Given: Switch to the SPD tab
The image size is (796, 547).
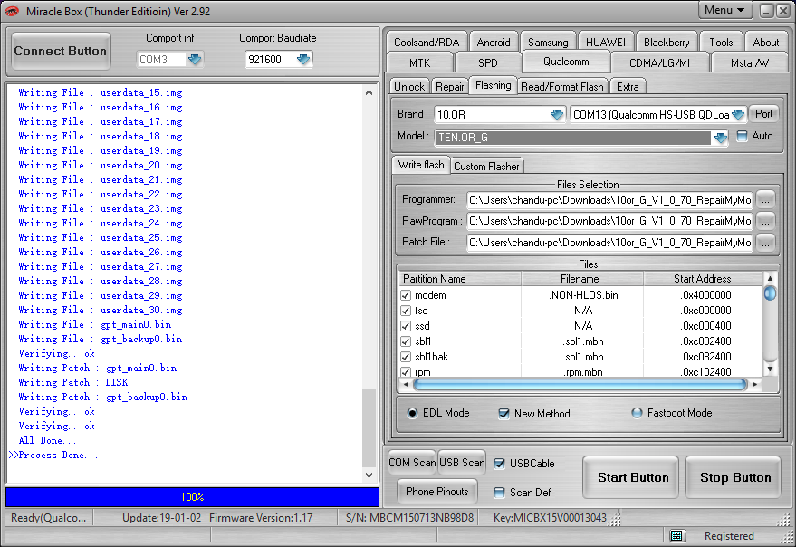Looking at the screenshot, I should [488, 63].
